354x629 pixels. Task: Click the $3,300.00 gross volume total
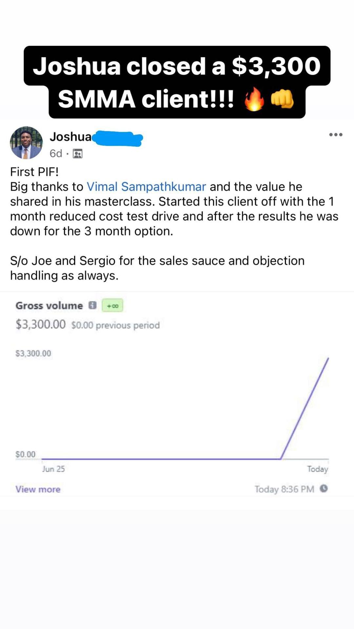coord(41,324)
